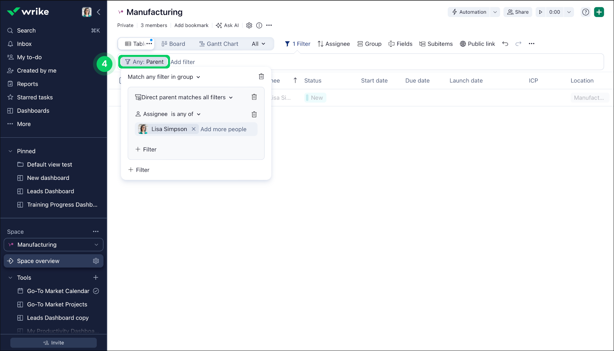The width and height of the screenshot is (614, 351).
Task: Remove Lisa Simpson from assignee filter
Action: click(194, 129)
